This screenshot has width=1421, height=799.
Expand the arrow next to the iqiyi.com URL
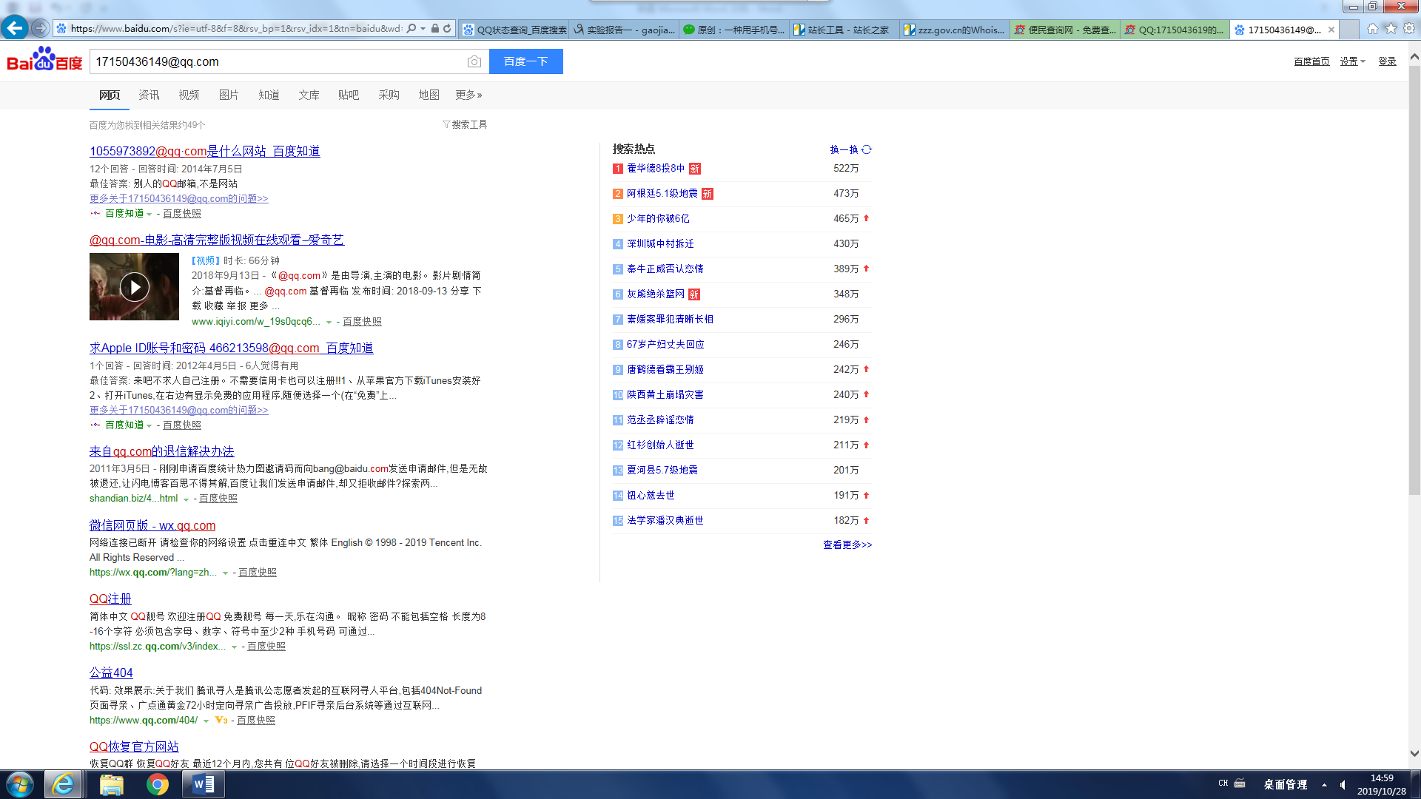click(x=329, y=322)
